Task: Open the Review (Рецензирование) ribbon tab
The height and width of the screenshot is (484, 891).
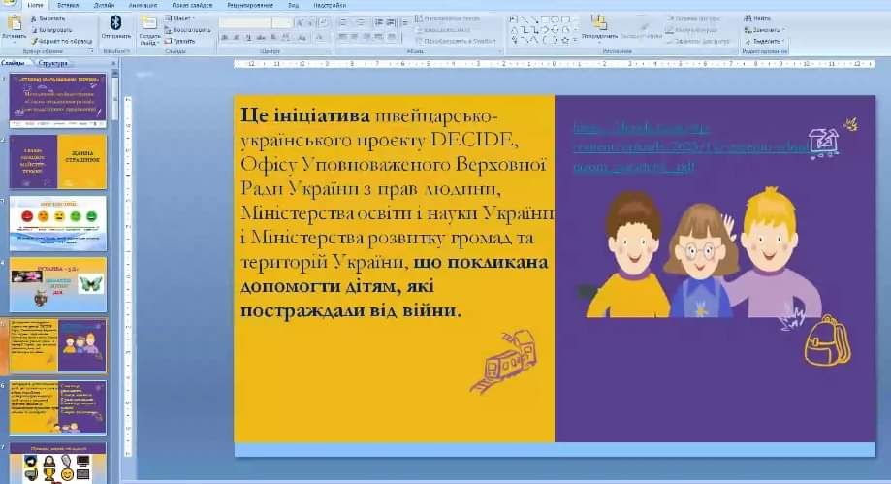Action: pyautogui.click(x=250, y=5)
